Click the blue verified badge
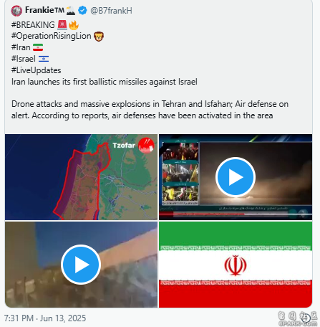The height and width of the screenshot is (327, 320). (x=82, y=11)
